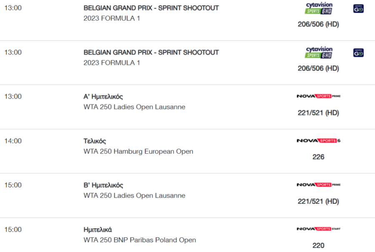This screenshot has height=252, width=375.
Task: Click Nova Sports Prime logo at 13:00
Action: point(319,96)
